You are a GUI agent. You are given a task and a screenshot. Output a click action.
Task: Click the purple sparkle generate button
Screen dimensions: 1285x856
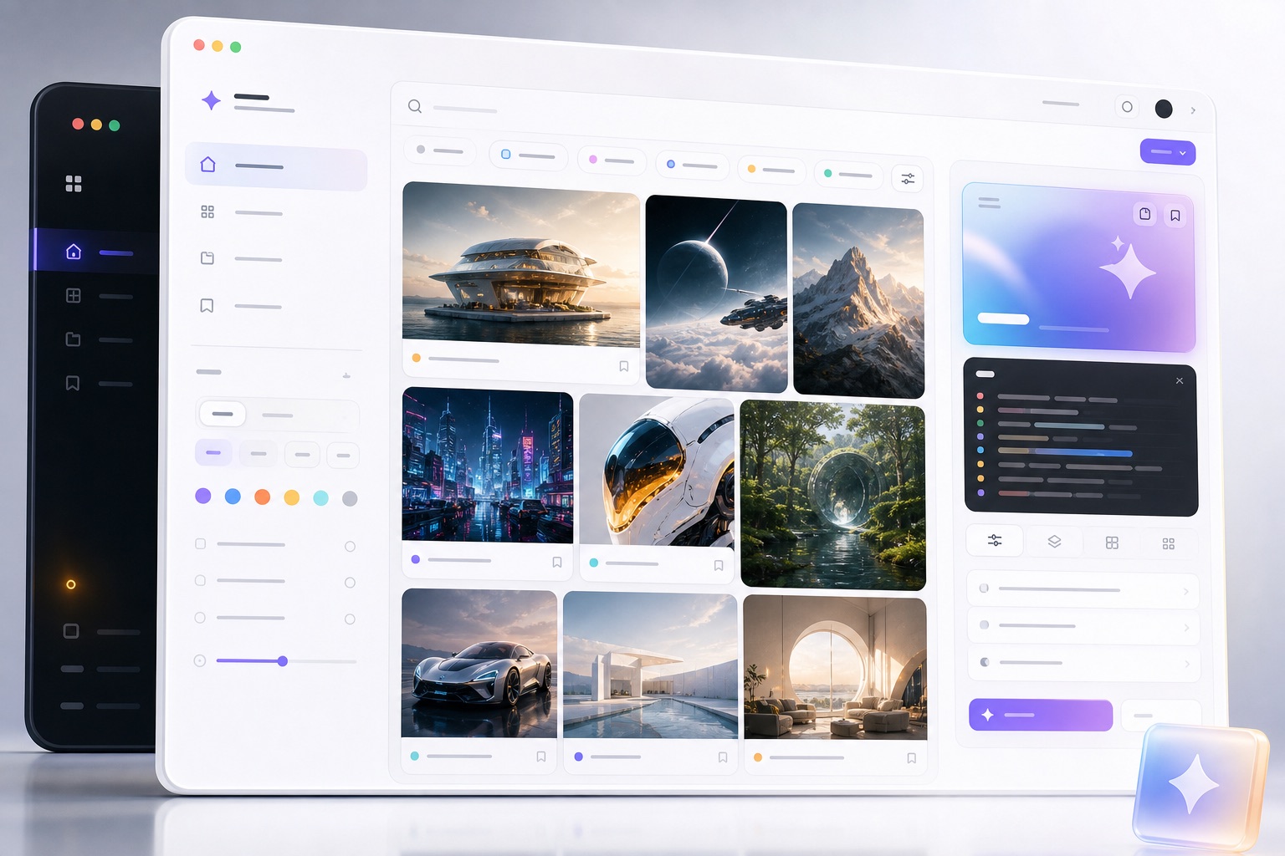[x=1041, y=715]
